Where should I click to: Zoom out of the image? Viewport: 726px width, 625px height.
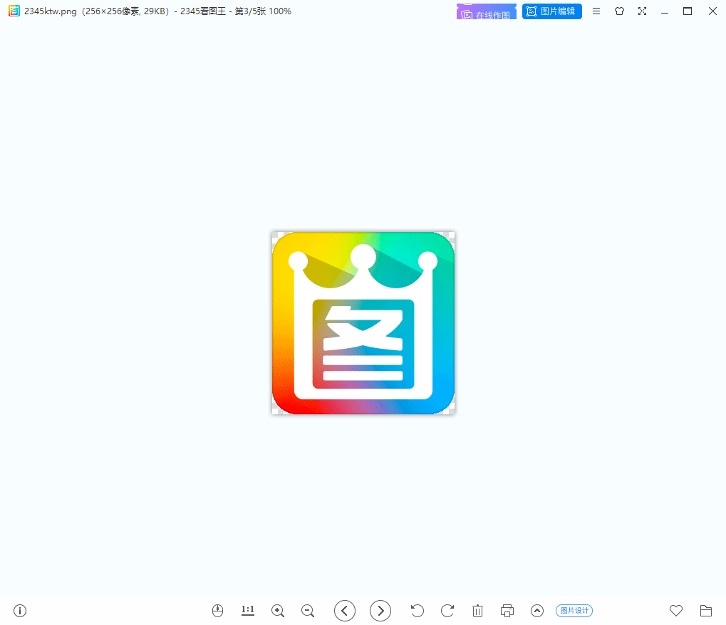tap(308, 611)
